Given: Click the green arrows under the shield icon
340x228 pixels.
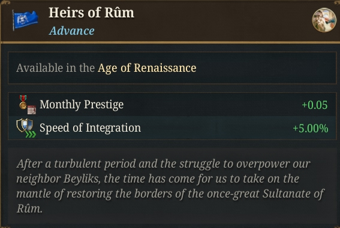Looking at the screenshot, I should (x=31, y=135).
